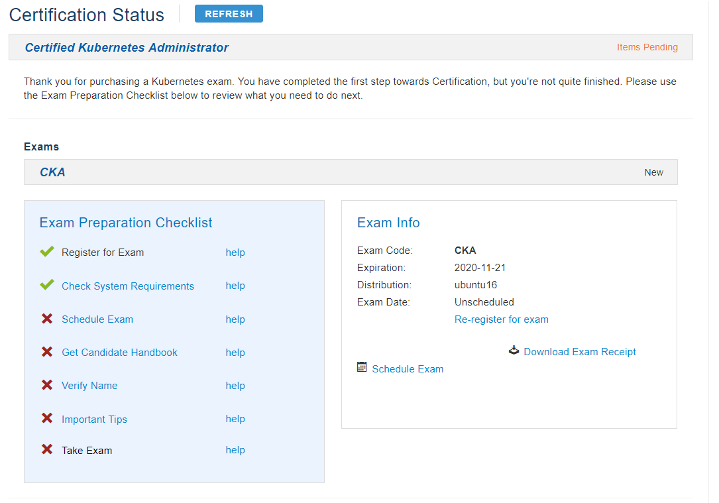This screenshot has width=719, height=503.
Task: Select distribution value ubuntu16
Action: point(476,285)
